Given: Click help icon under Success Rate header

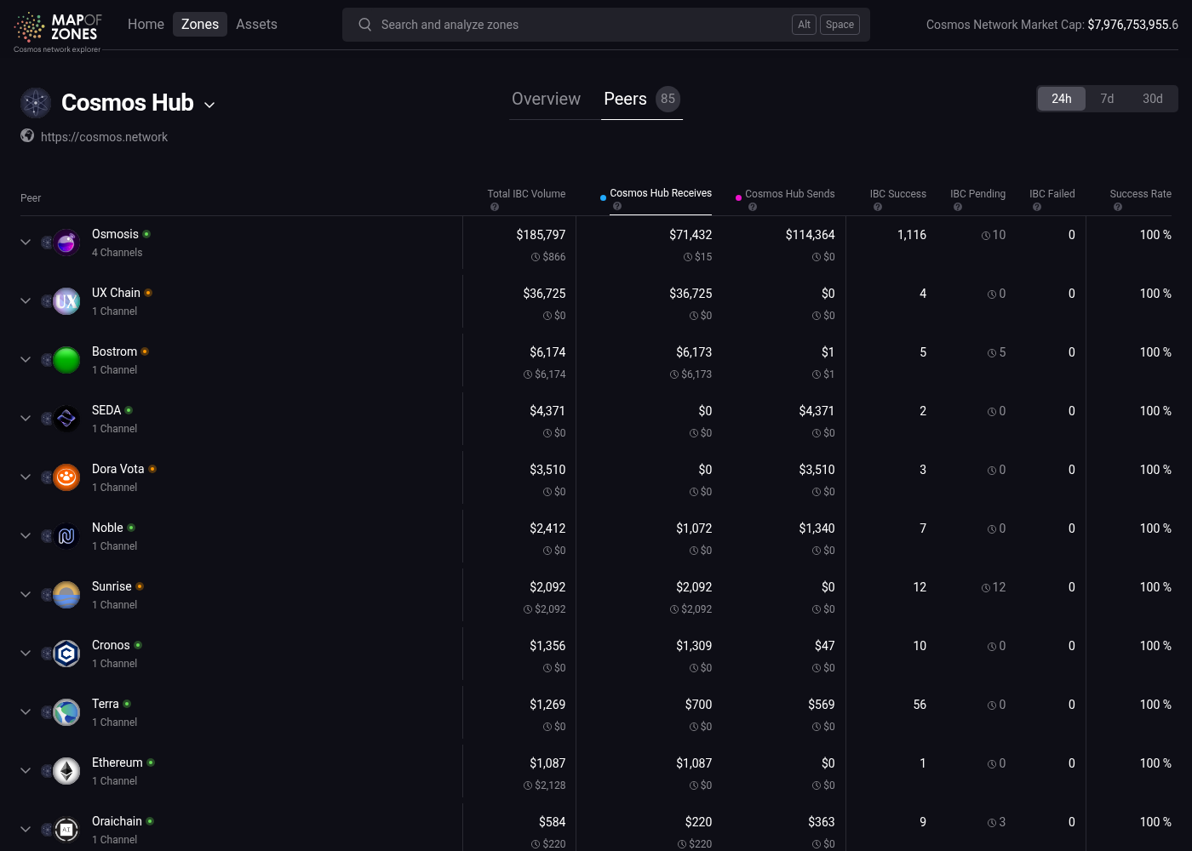Looking at the screenshot, I should (1118, 207).
